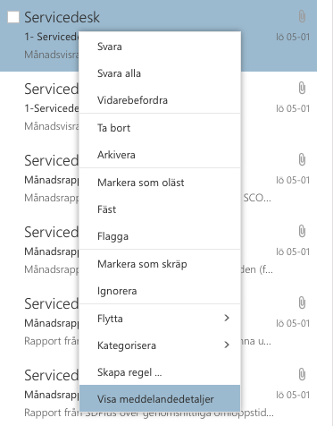This screenshot has width=333, height=426.
Task: Expand the Flytta submenu arrow
Action: (x=227, y=318)
